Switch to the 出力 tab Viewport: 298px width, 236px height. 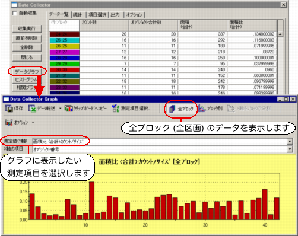tap(115, 15)
